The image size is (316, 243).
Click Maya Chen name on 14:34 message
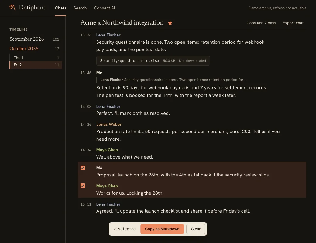point(107,150)
